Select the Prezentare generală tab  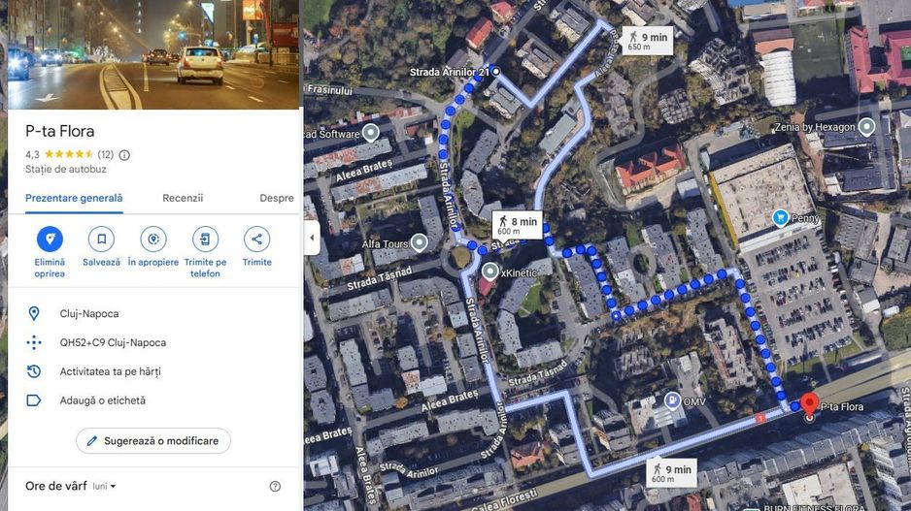pyautogui.click(x=74, y=198)
